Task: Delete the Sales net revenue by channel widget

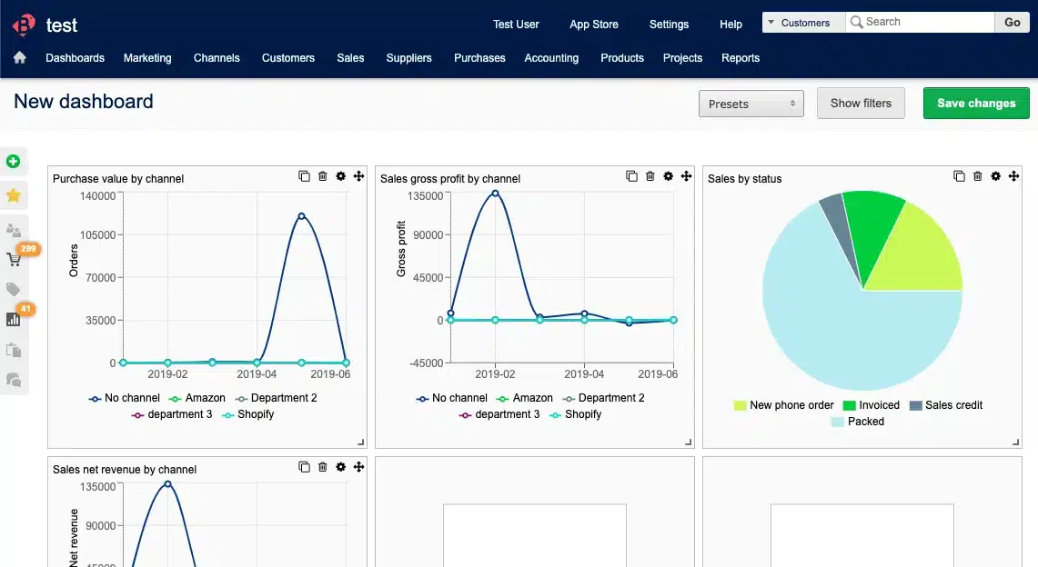Action: (322, 467)
